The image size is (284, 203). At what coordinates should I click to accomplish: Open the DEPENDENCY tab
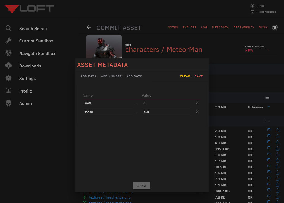click(x=244, y=27)
